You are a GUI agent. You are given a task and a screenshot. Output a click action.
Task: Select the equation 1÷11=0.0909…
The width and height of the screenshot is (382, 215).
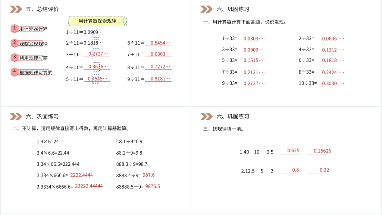click(84, 32)
